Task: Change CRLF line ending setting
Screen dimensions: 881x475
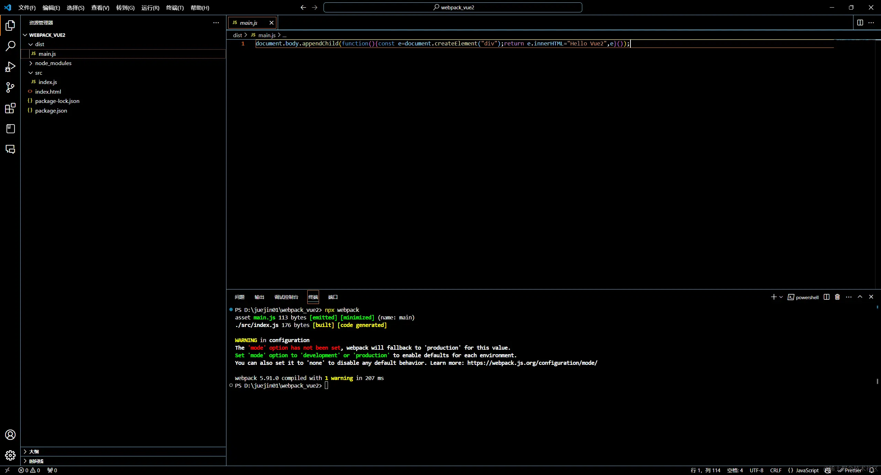Action: [x=775, y=470]
